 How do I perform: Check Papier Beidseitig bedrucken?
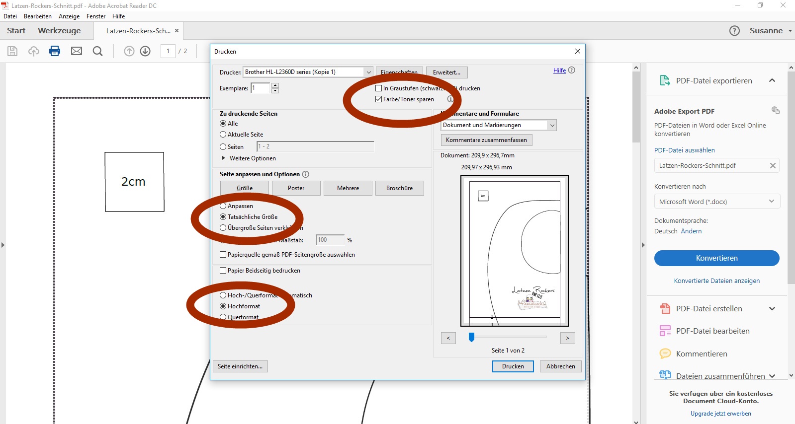click(x=223, y=271)
